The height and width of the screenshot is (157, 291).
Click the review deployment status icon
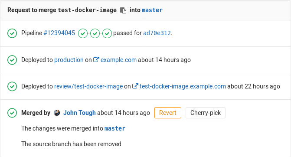point(12,86)
